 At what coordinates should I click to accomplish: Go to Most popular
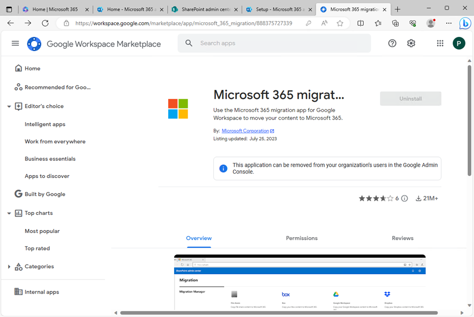pos(42,231)
